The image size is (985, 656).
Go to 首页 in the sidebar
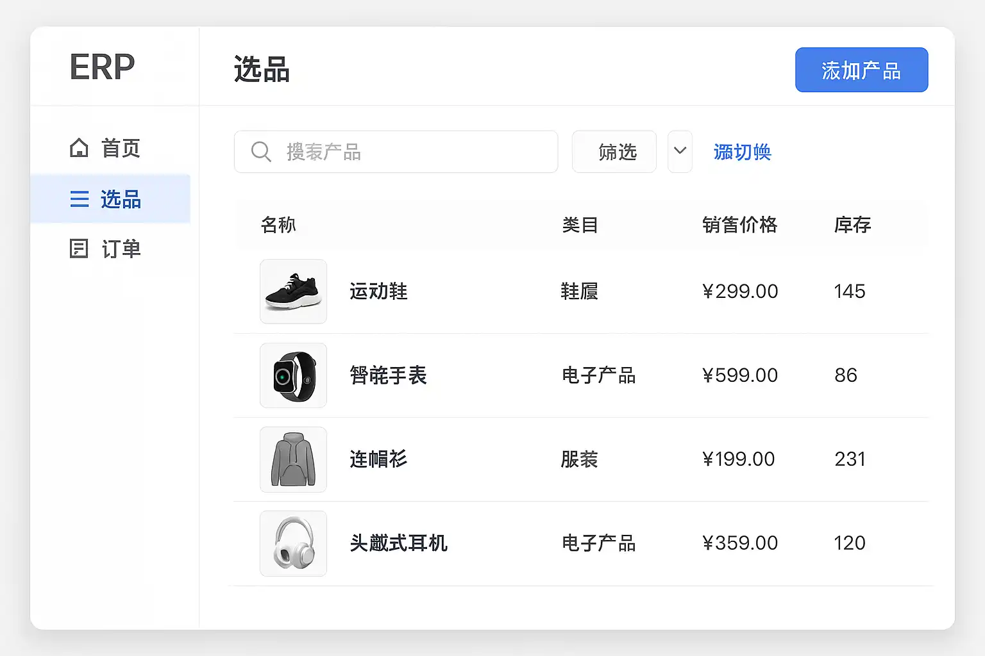coord(120,148)
